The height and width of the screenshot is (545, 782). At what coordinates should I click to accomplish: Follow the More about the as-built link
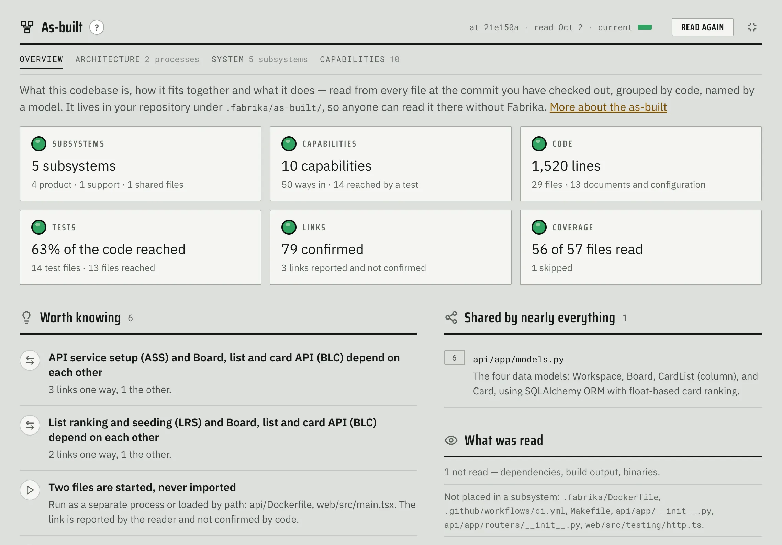click(608, 107)
